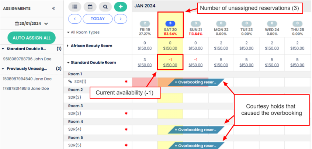The width and height of the screenshot is (312, 149).
Task: Switch to list view icon
Action: [75, 7]
